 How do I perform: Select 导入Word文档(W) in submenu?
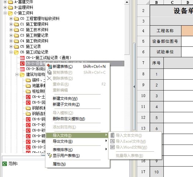coord(135,147)
